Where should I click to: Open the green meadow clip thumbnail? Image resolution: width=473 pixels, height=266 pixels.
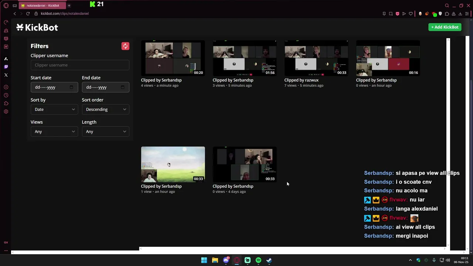coord(173,164)
